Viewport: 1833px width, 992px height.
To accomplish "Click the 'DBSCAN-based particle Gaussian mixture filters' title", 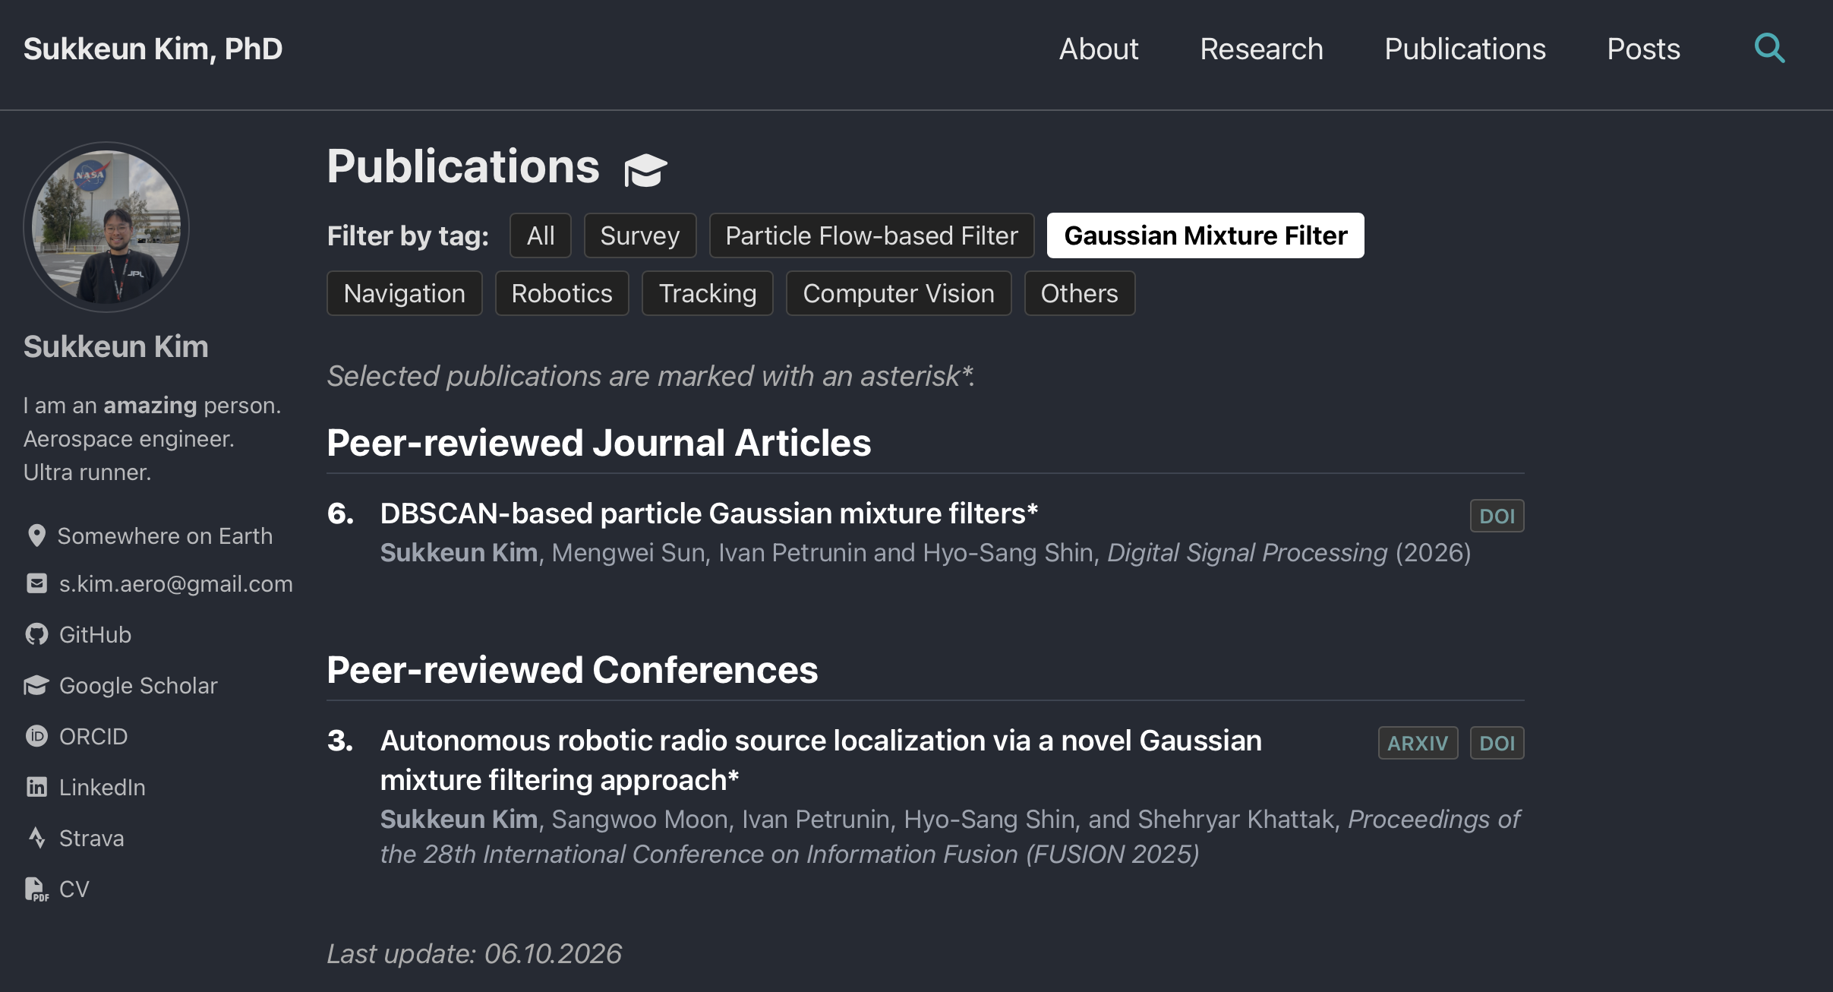I will [x=709, y=513].
